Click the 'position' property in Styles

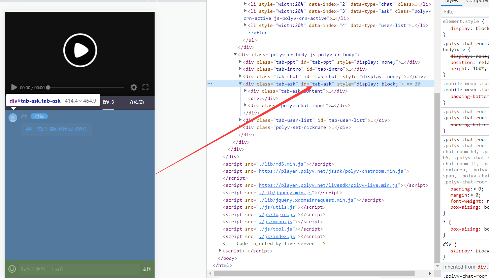click(461, 62)
